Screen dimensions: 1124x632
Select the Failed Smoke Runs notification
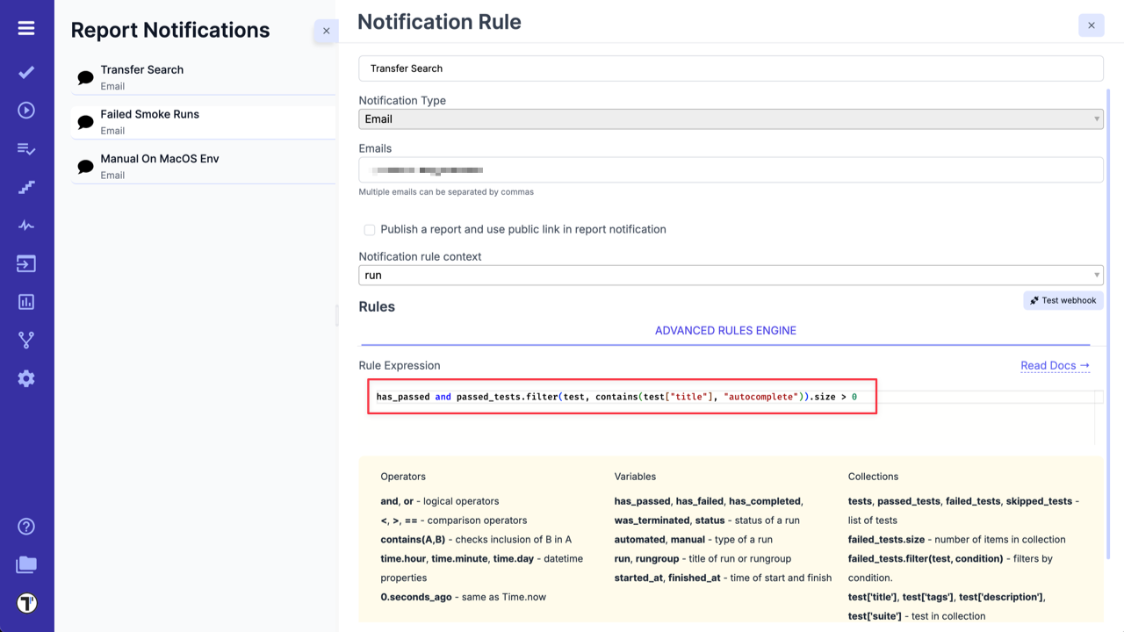tap(202, 121)
